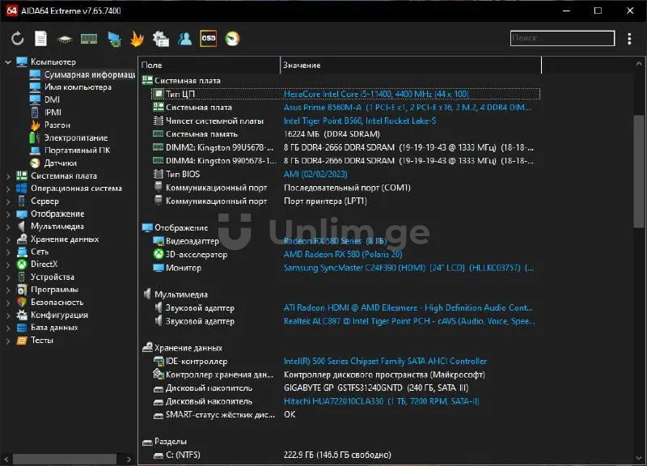Click the gauge SensorPanel toolbar icon

click(x=232, y=38)
